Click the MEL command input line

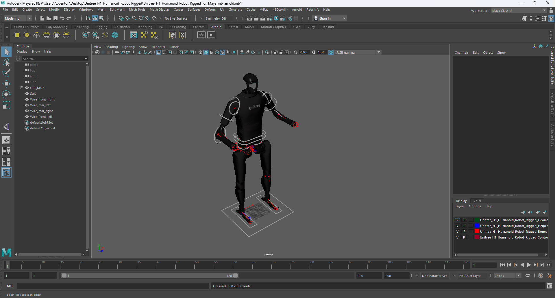click(113, 286)
